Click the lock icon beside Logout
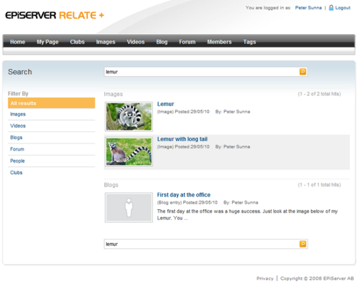Image resolution: width=359 pixels, height=284 pixels. [x=331, y=8]
